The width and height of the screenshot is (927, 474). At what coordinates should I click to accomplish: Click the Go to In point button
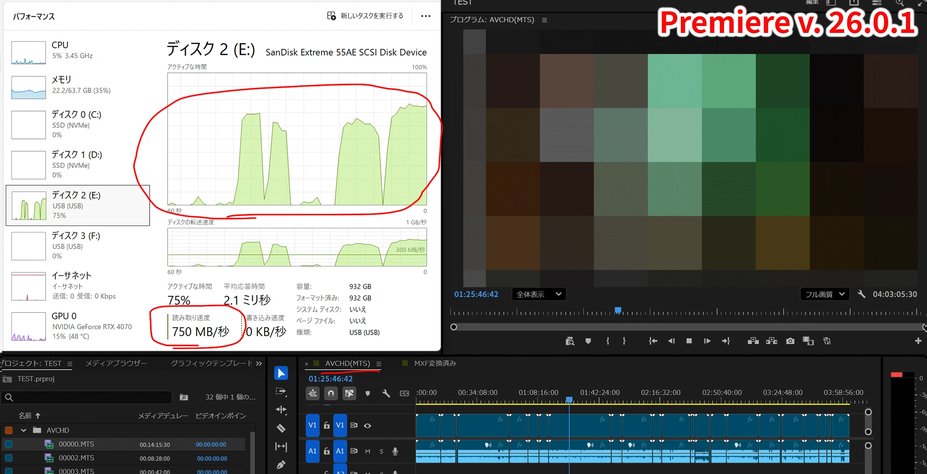653,341
